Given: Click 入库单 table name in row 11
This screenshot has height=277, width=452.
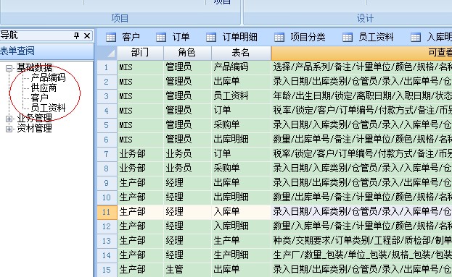Looking at the screenshot, I should click(241, 212).
